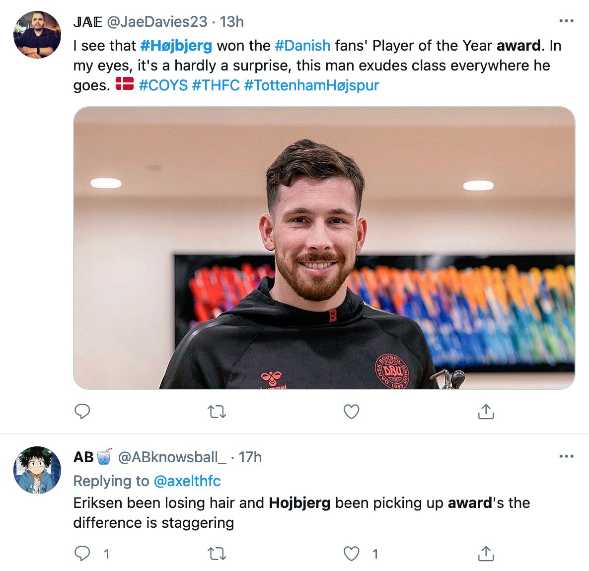Like AB's reply tweet
This screenshot has height=571, width=589.
(351, 554)
